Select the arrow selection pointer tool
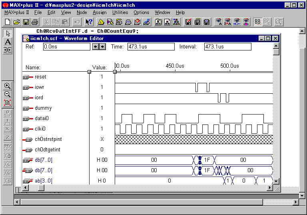307x215 pixels. coord(8,33)
